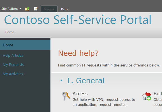This screenshot has width=162, height=112.
Task: Click the Contoso Self-Service Portal title
Action: pos(78,20)
